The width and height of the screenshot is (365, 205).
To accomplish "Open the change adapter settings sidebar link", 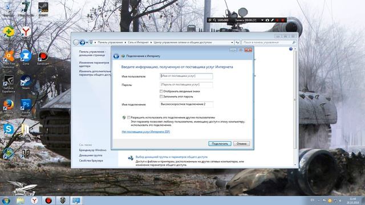I will 94,64.
